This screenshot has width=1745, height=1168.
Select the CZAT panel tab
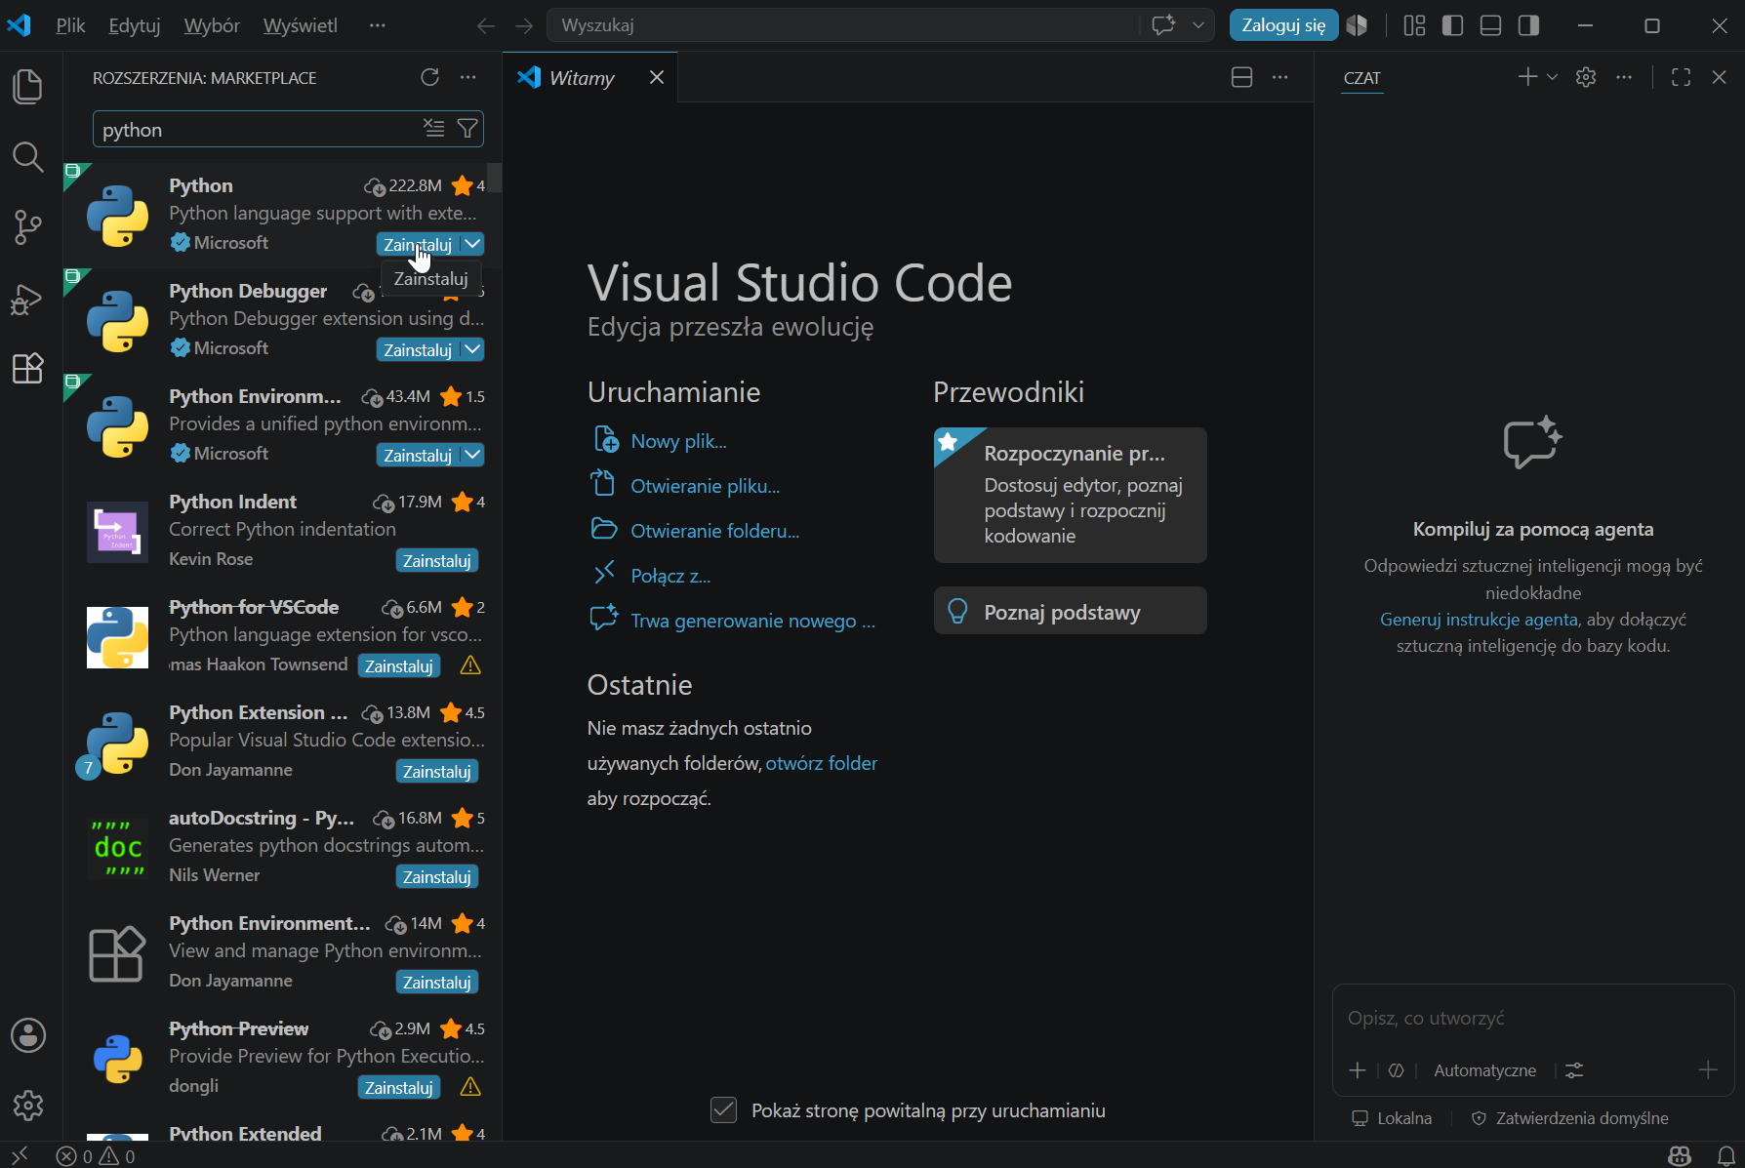[1361, 78]
